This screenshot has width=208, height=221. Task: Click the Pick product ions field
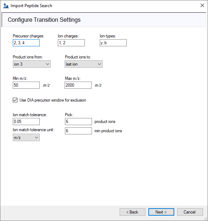pos(78,122)
